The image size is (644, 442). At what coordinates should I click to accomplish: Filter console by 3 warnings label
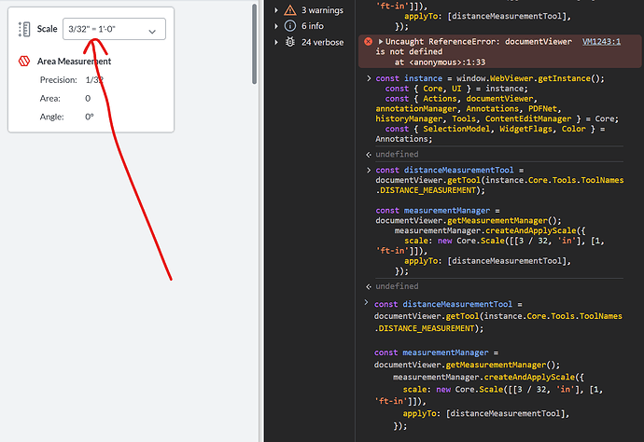(323, 9)
